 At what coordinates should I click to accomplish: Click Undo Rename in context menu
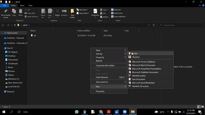[x=109, y=77]
